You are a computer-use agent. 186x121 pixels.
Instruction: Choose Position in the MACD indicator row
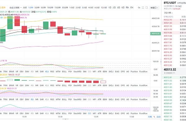[x=134, y=86]
